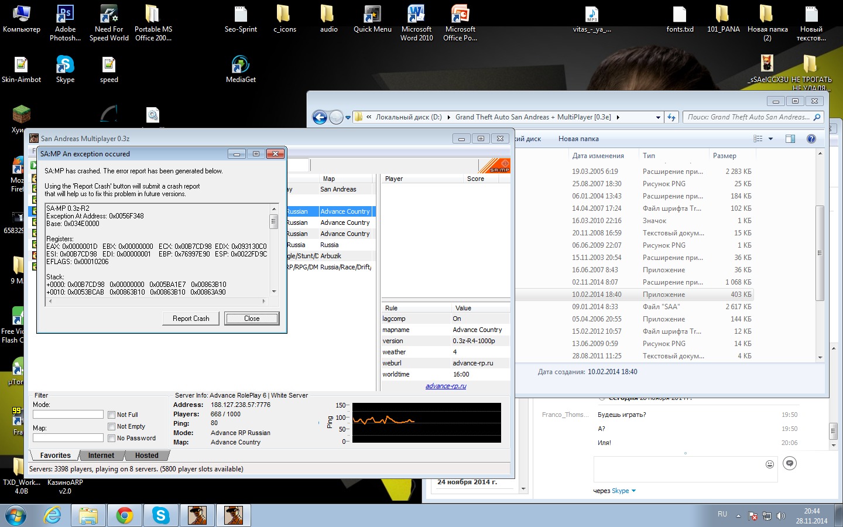The height and width of the screenshot is (527, 843).
Task: Open the view options dropdown arrow
Action: click(x=770, y=139)
